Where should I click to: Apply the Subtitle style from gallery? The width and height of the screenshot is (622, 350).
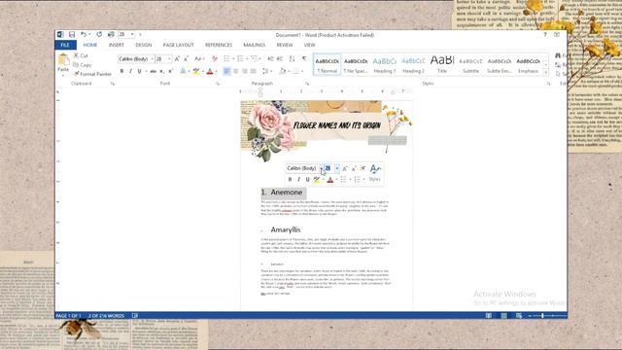coord(470,65)
